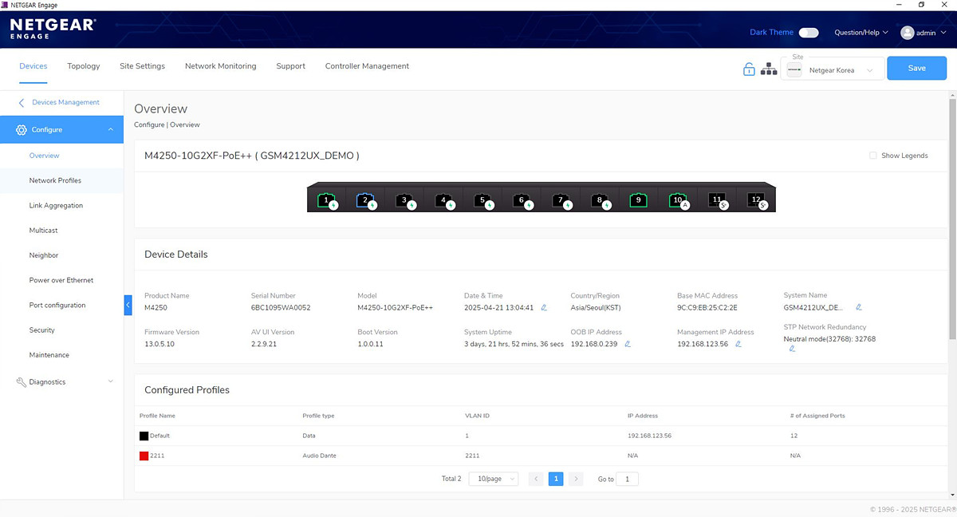957x517 pixels.
Task: Click the Diagnostics tools icon
Action: tap(22, 382)
